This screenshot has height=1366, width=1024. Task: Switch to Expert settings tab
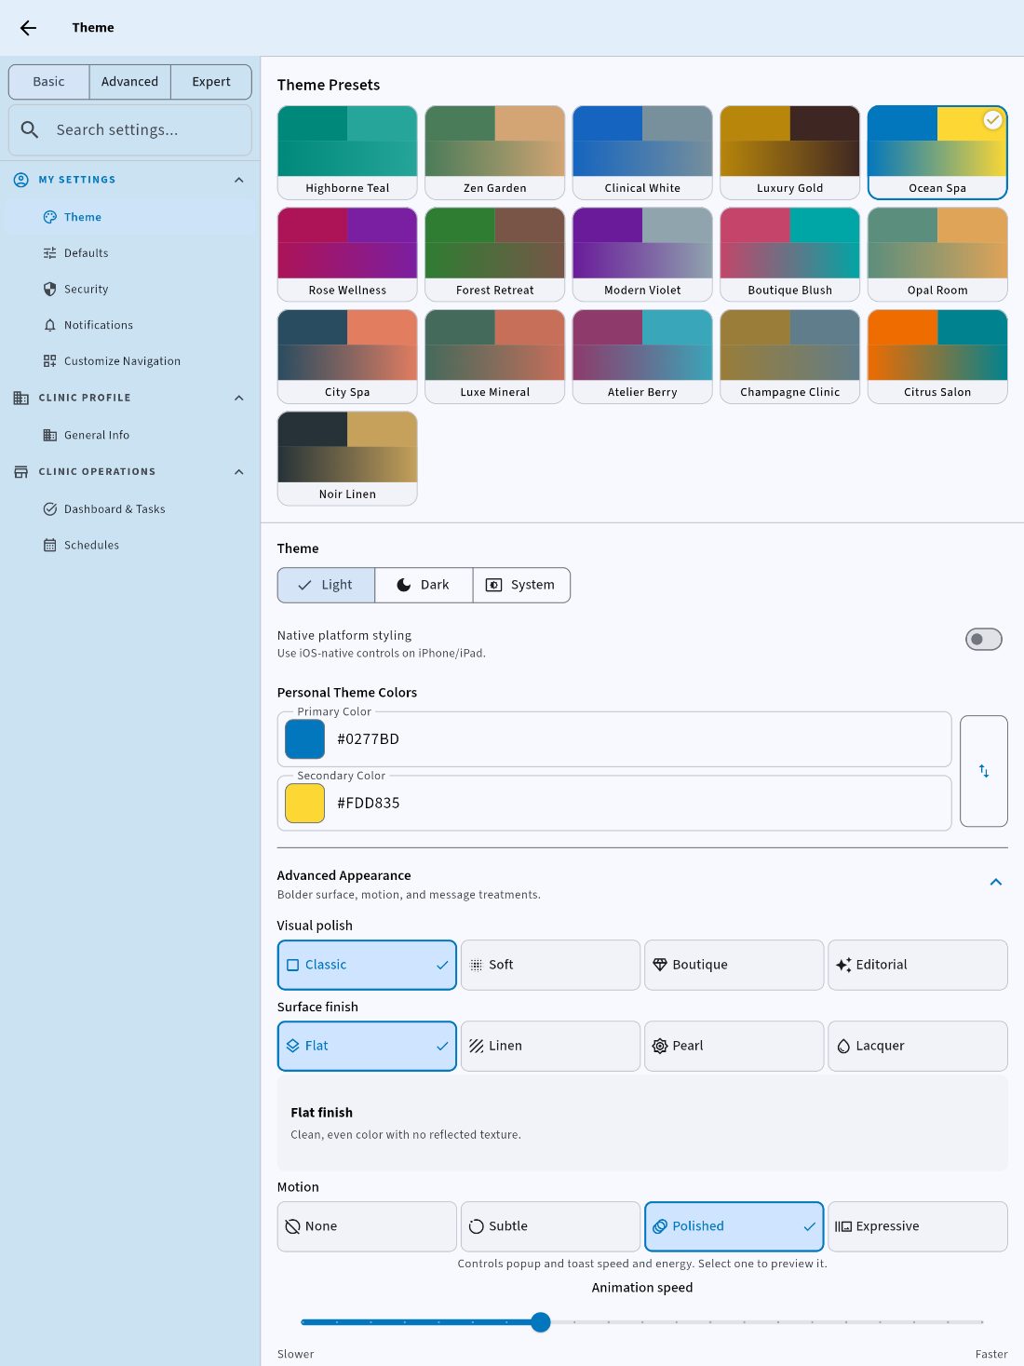(x=211, y=82)
